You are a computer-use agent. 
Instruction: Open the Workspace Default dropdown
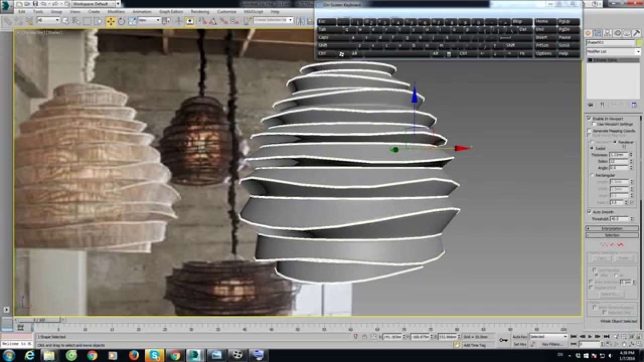[x=94, y=4]
